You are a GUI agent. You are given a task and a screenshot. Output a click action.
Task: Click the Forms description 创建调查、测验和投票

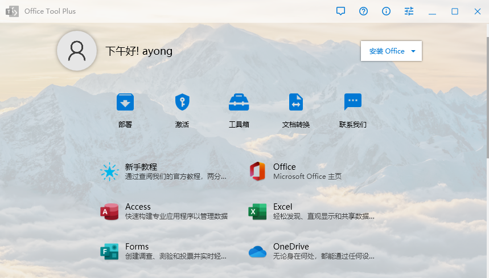click(x=176, y=256)
